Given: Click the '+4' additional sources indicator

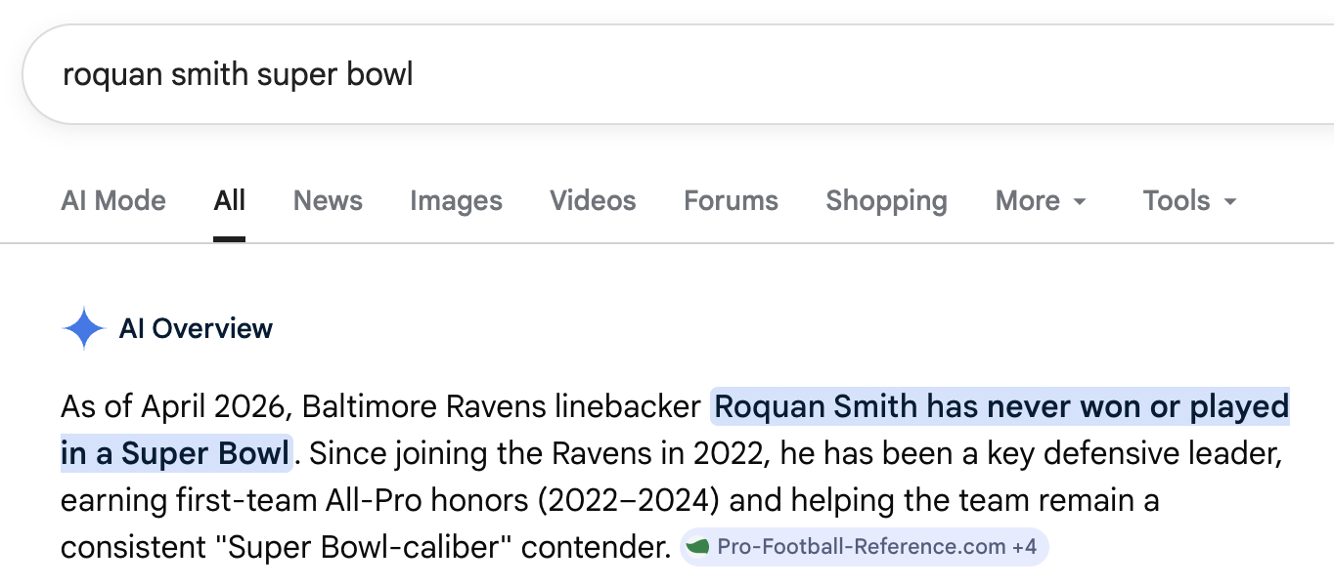Looking at the screenshot, I should [1024, 547].
